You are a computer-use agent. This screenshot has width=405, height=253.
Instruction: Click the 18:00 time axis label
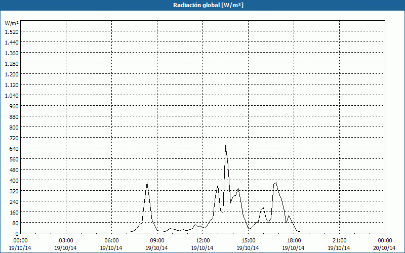pos(294,241)
